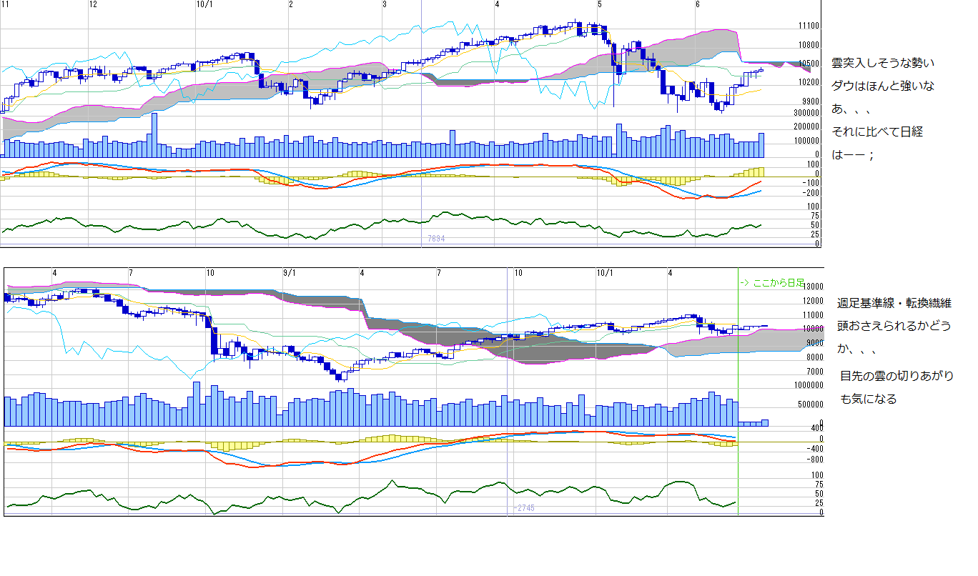Click the "ダウはほんと強いな" comment line
The height and width of the screenshot is (576, 978).
click(x=882, y=86)
